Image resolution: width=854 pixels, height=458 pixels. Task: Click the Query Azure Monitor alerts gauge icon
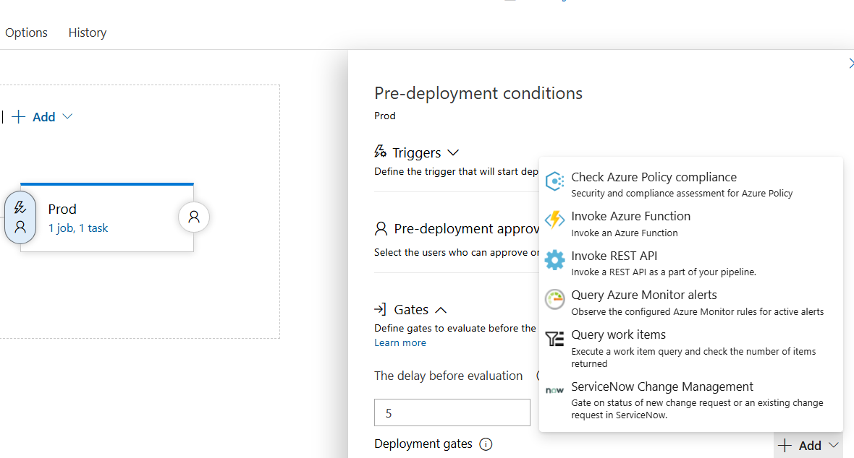click(554, 299)
